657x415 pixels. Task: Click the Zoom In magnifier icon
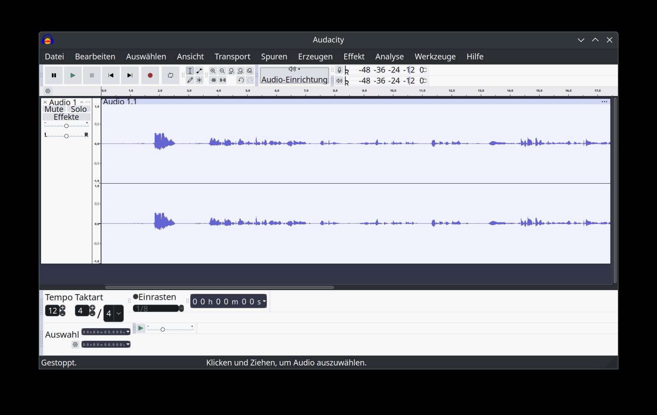pyautogui.click(x=213, y=71)
